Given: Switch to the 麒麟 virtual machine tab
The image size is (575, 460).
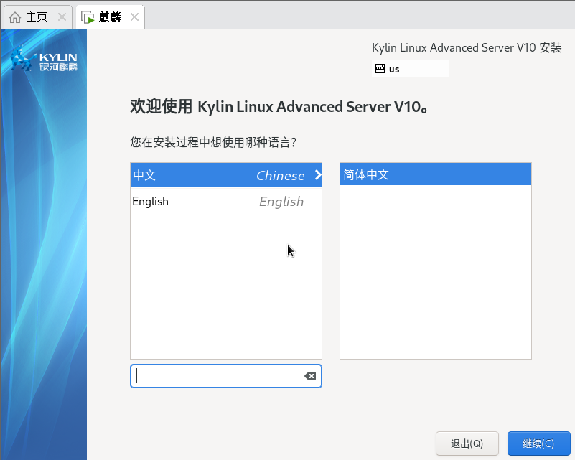Looking at the screenshot, I should point(109,17).
